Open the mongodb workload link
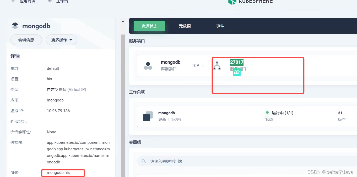Viewport: 357px width, 177px height. coord(166,113)
